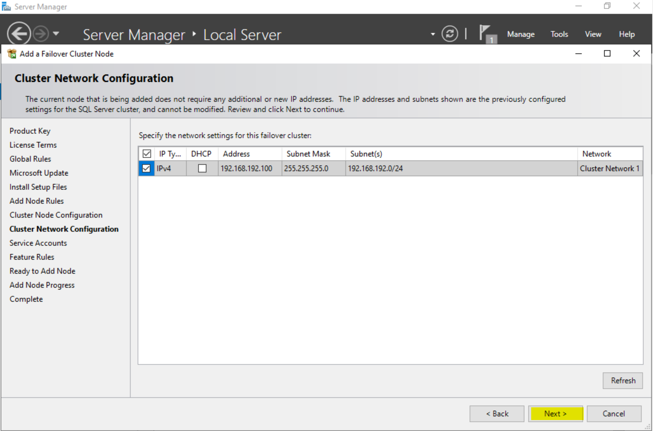Open the Tools menu
This screenshot has width=653, height=431.
(x=559, y=34)
